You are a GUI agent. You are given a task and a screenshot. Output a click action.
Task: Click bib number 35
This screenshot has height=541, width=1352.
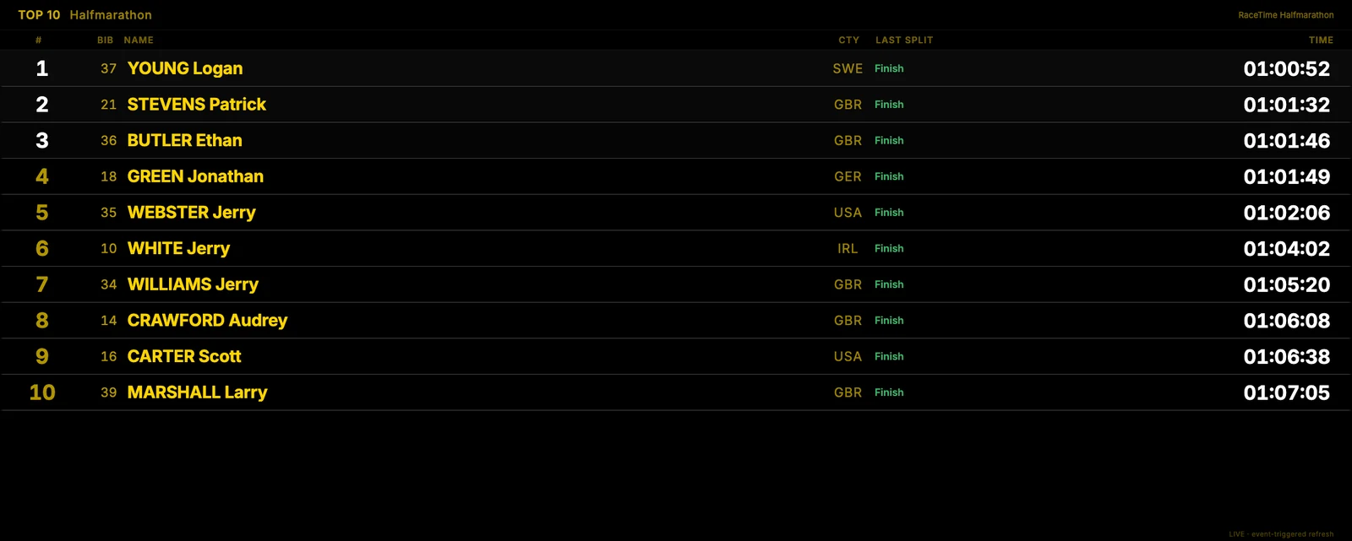108,213
